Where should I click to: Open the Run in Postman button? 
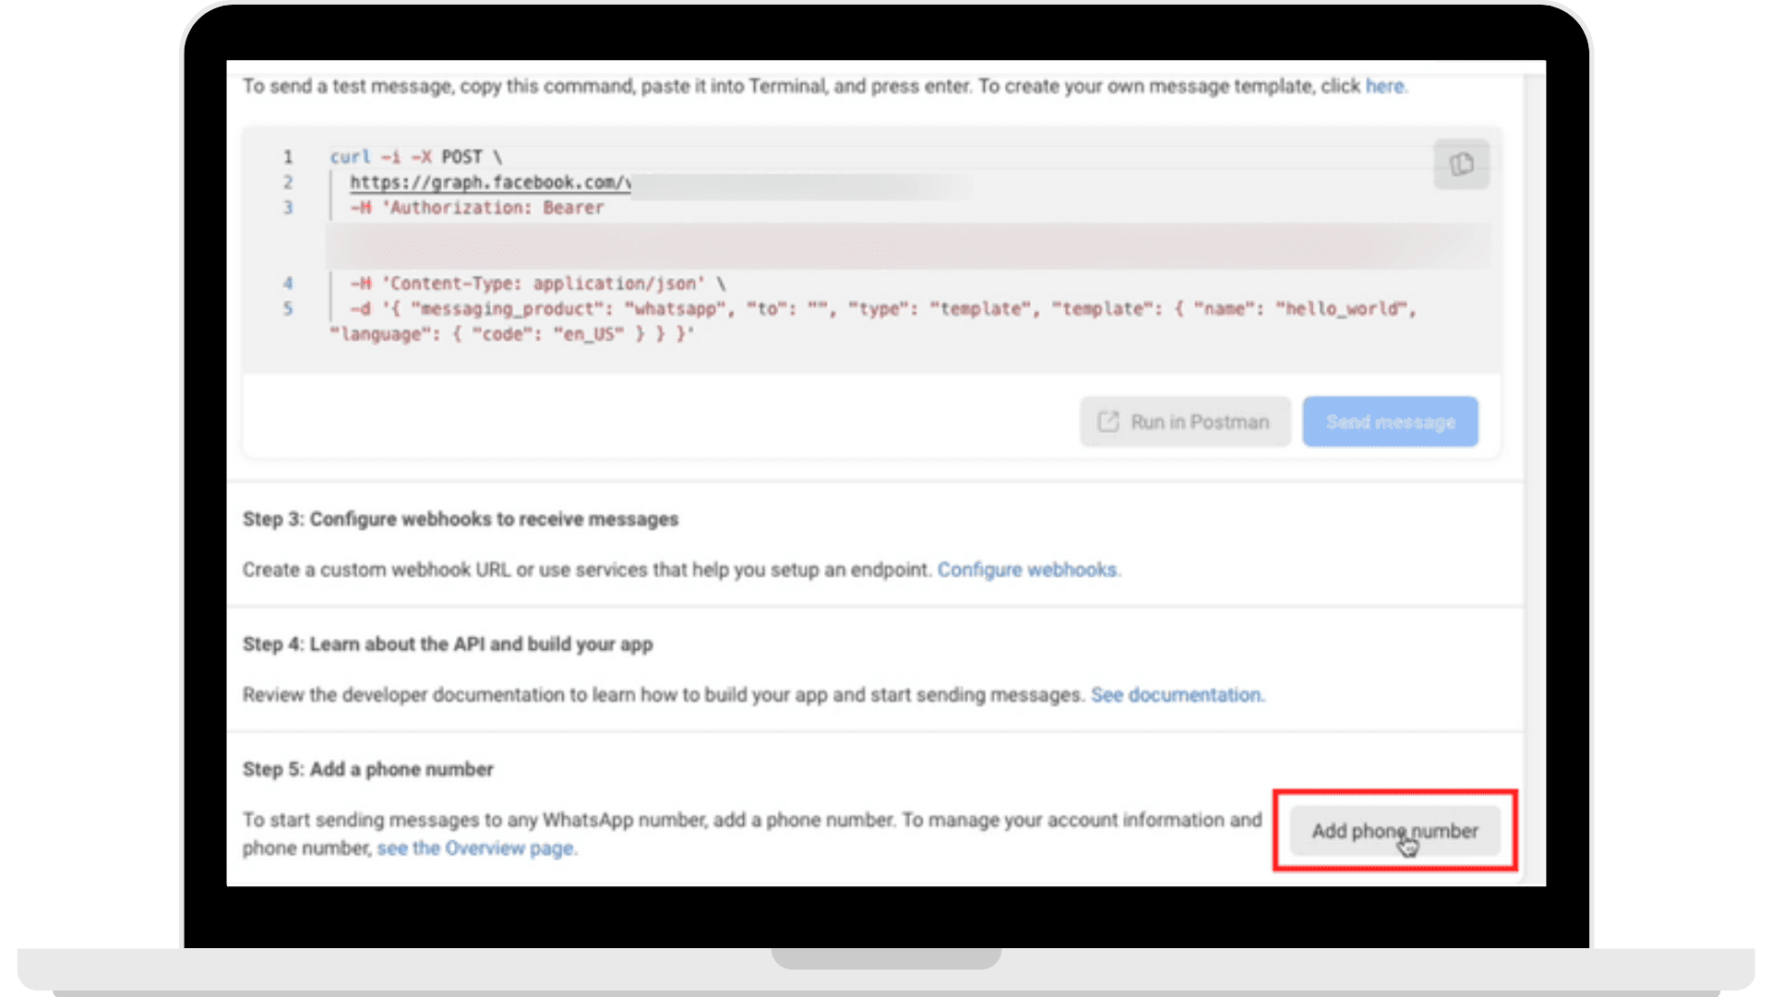(x=1184, y=421)
